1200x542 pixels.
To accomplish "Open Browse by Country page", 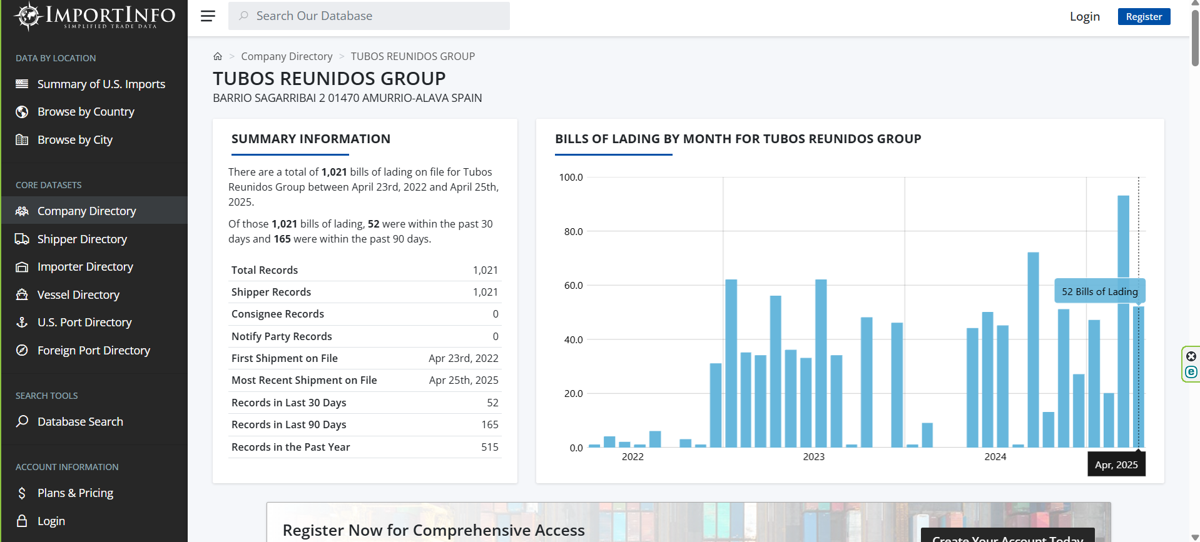I will pos(86,112).
